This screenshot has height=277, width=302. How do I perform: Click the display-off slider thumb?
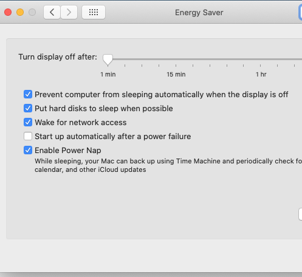(108, 60)
